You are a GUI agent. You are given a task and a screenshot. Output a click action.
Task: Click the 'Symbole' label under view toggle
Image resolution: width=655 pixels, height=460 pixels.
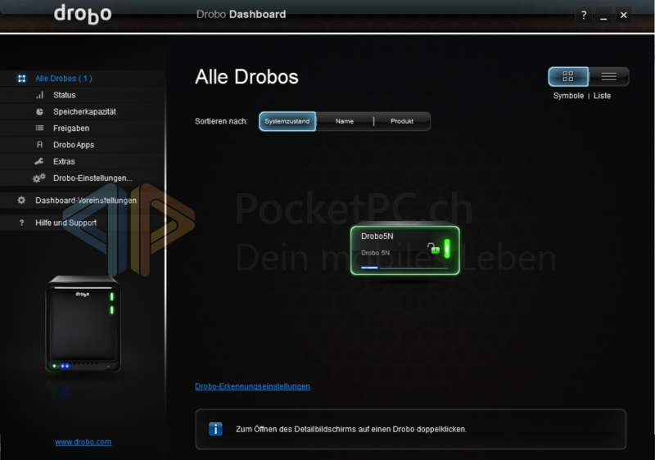click(x=568, y=96)
